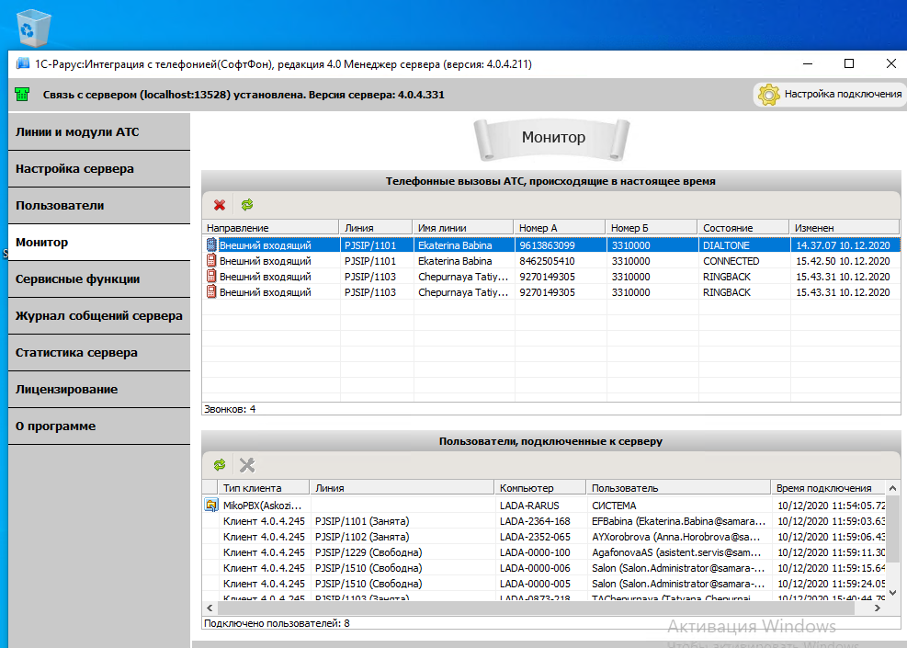Click the users list vertical scrollbar thumb
The height and width of the screenshot is (648, 907).
click(x=892, y=529)
